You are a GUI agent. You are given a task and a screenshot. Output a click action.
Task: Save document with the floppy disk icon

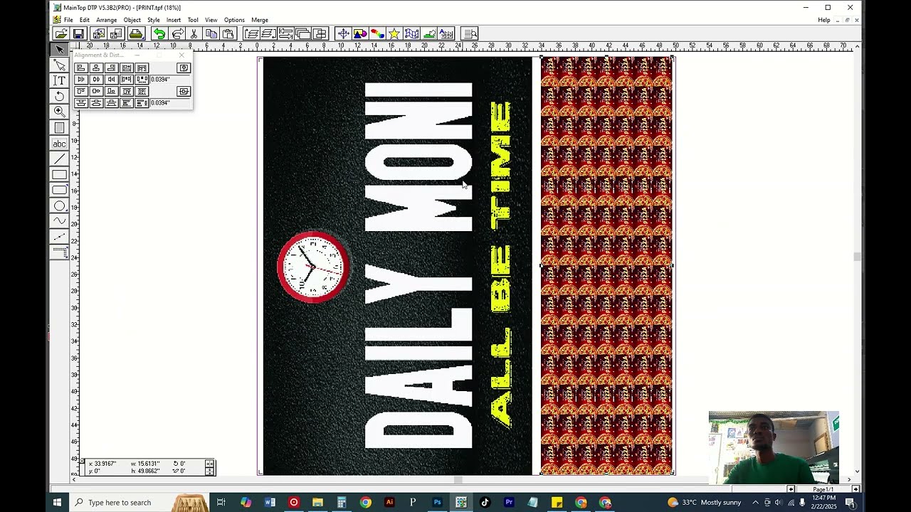click(x=78, y=33)
